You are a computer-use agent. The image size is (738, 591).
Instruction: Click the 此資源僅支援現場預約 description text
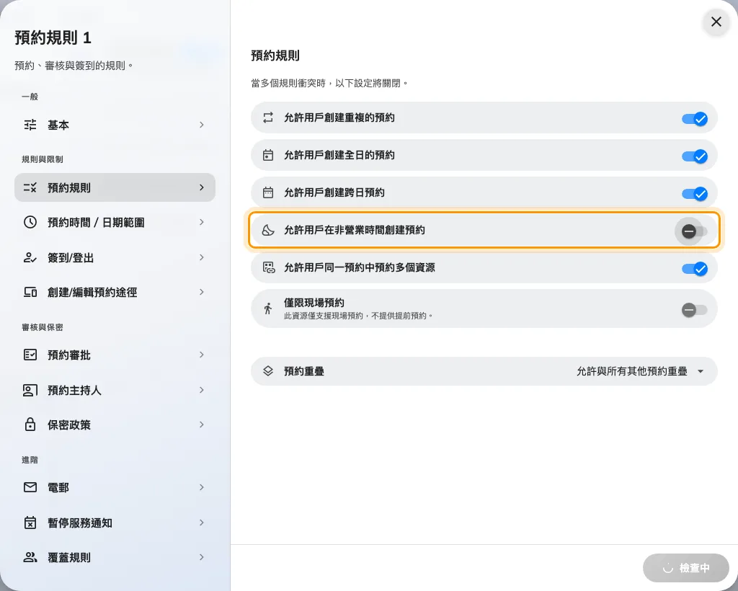point(358,316)
